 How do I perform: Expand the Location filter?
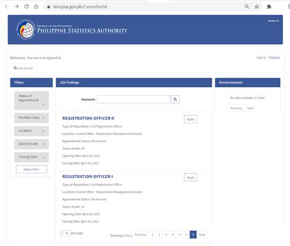31,131
